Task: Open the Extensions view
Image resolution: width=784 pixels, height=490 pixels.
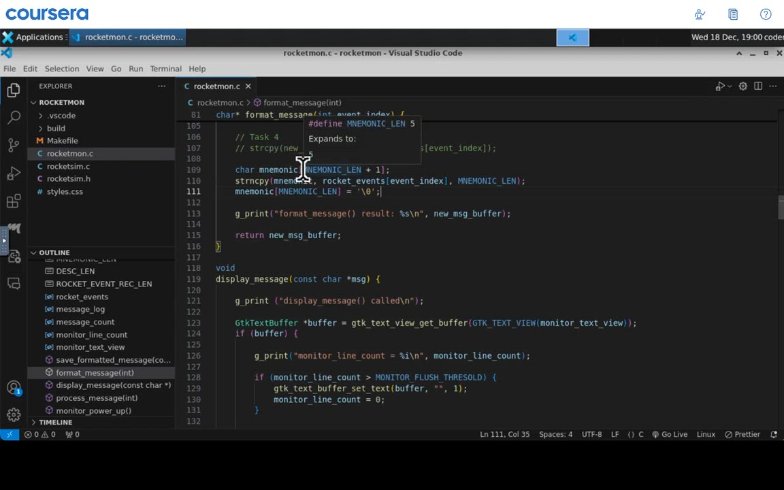Action: (14, 201)
